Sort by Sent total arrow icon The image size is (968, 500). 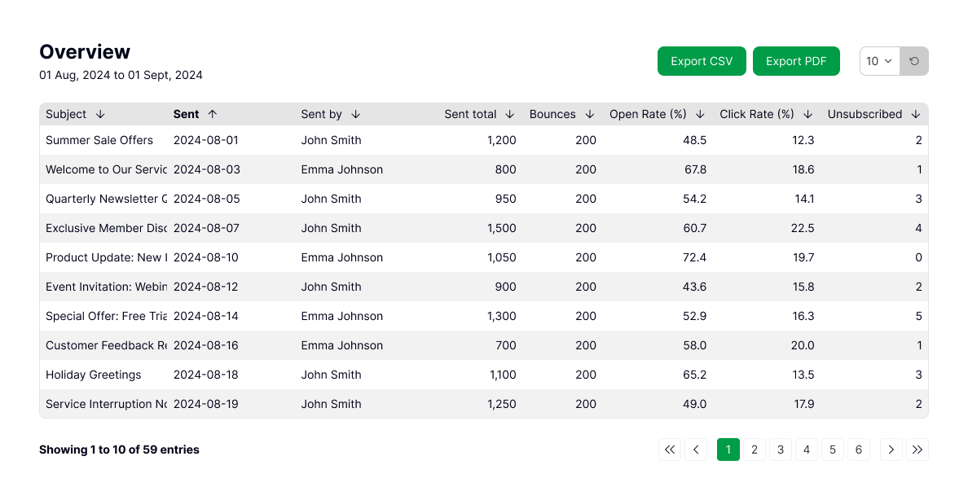click(510, 115)
